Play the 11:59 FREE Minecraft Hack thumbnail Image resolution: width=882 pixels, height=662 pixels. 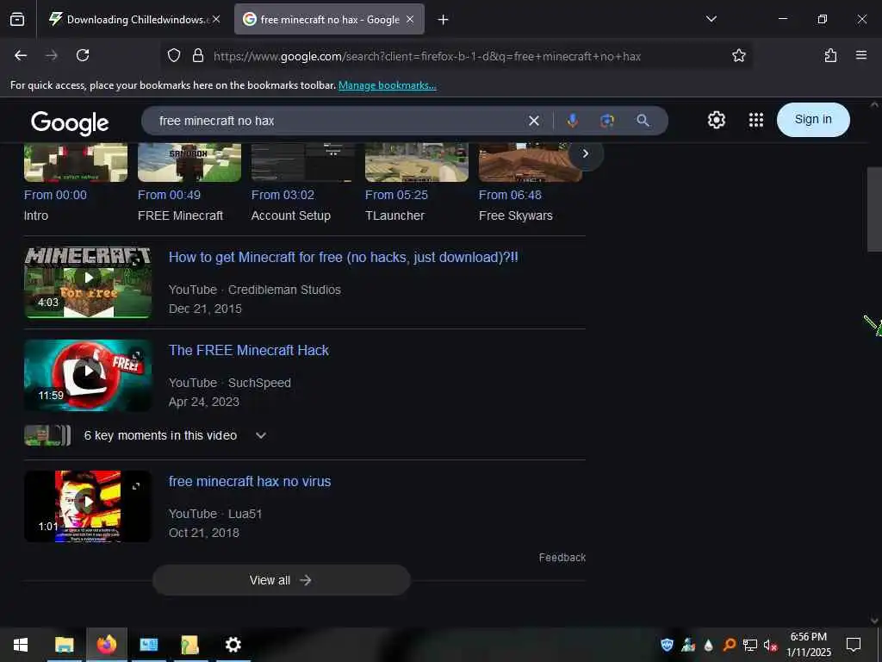click(88, 376)
